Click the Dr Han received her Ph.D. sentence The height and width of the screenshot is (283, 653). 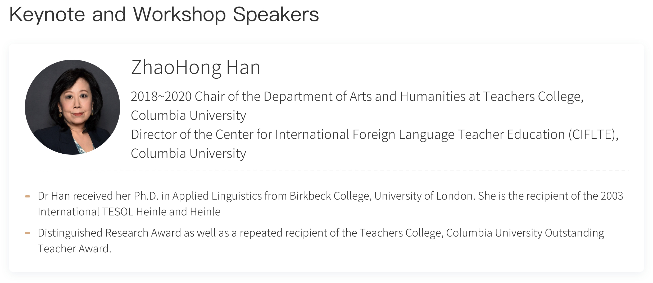[330, 196]
